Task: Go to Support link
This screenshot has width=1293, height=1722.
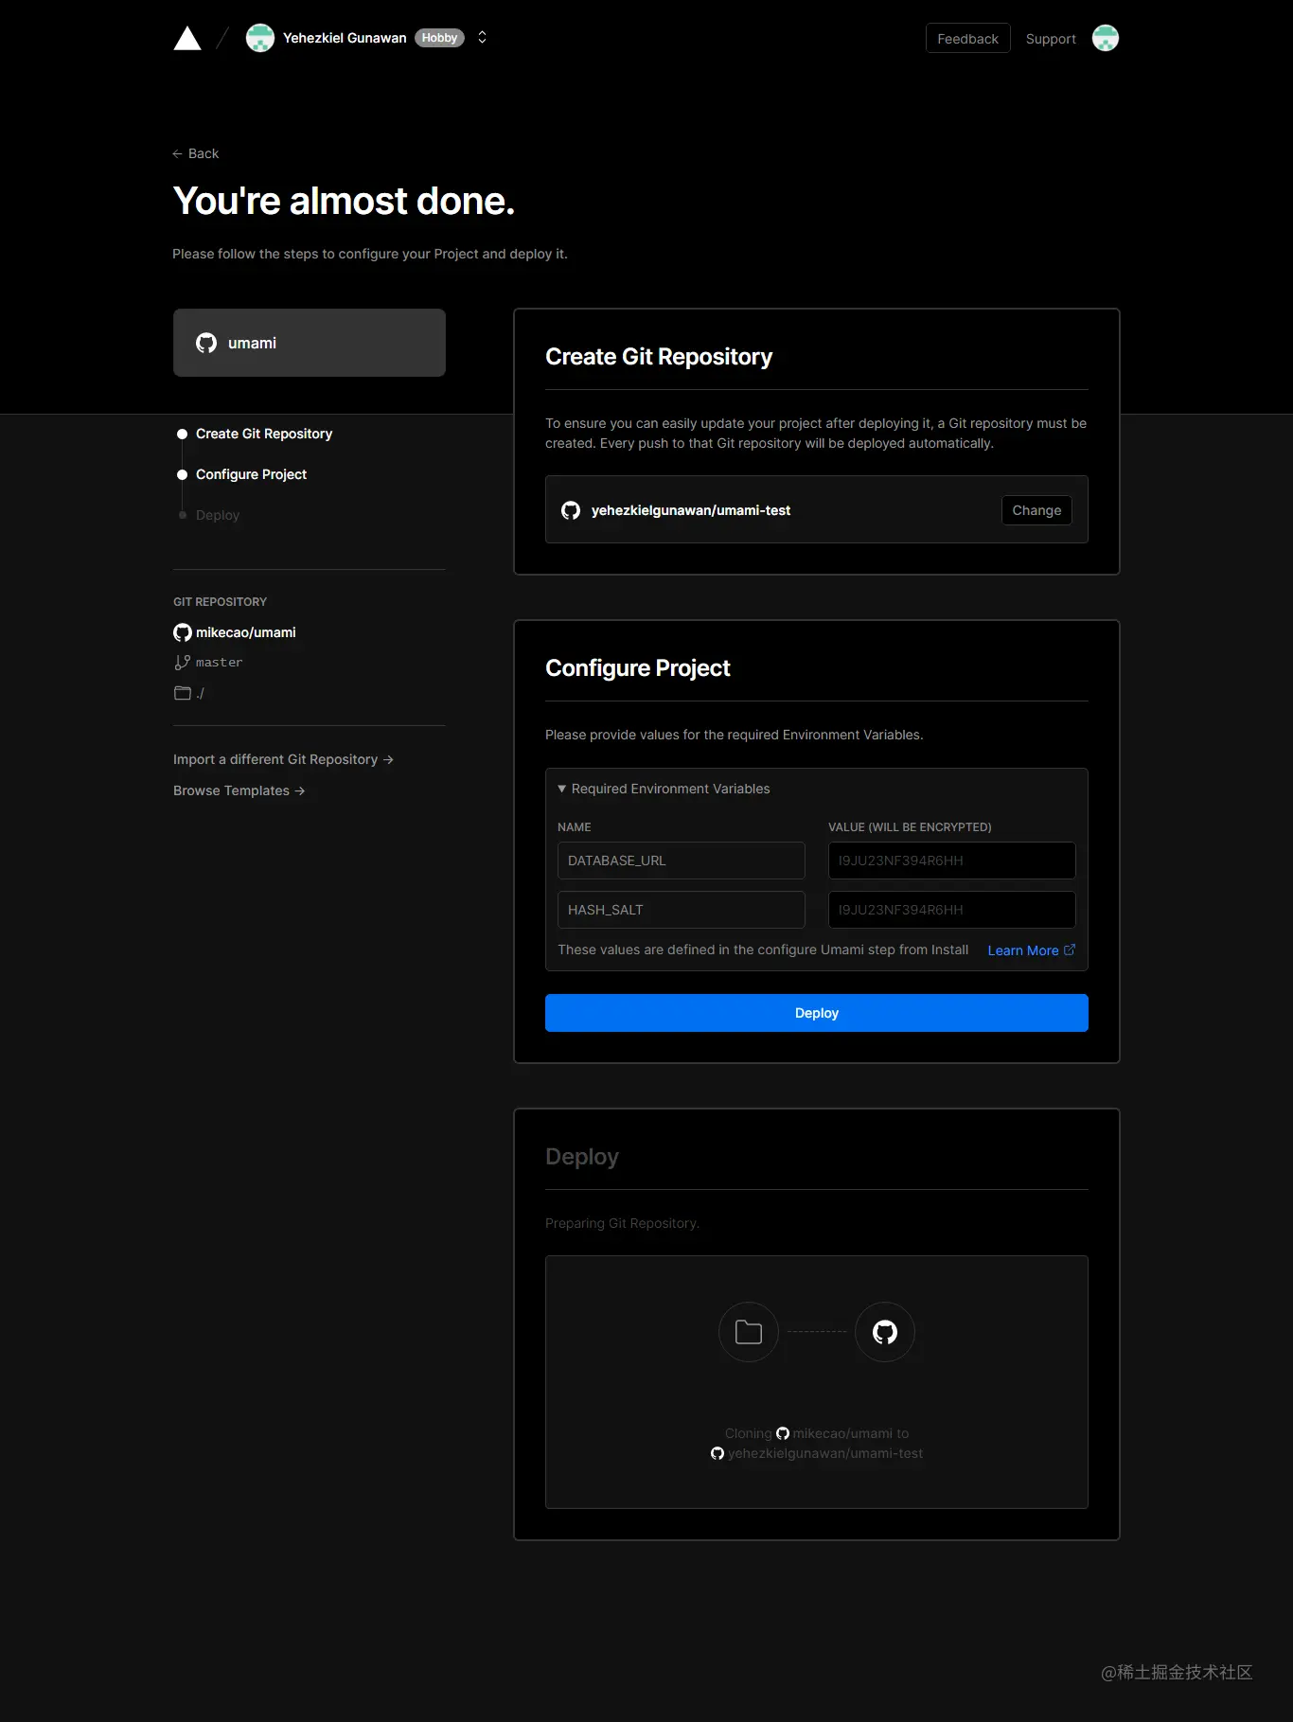Action: coord(1051,39)
